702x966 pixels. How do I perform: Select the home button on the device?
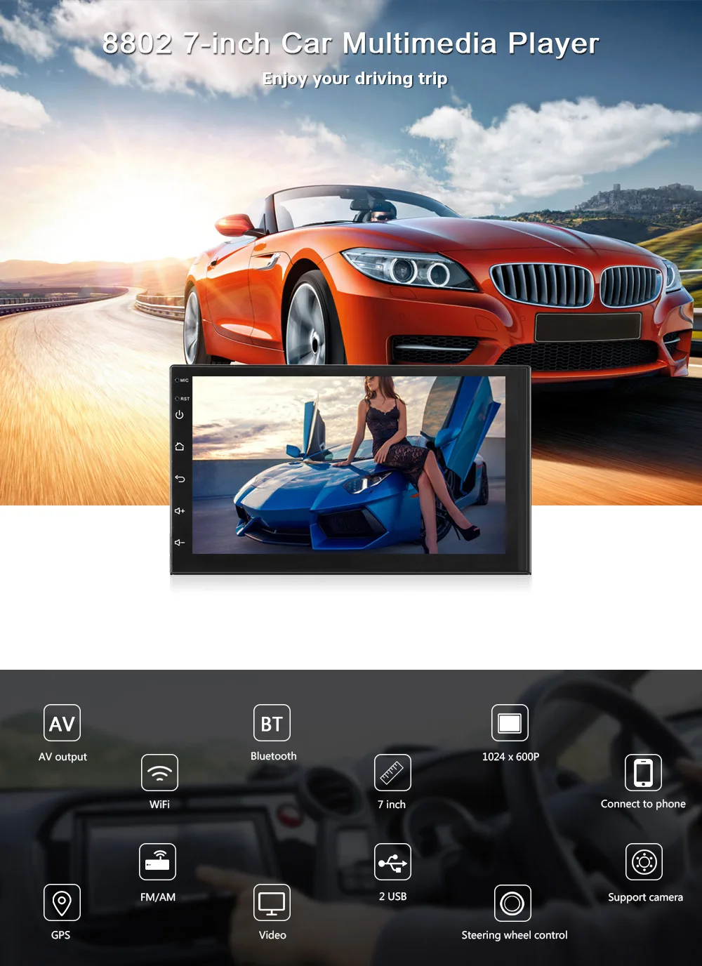(180, 446)
